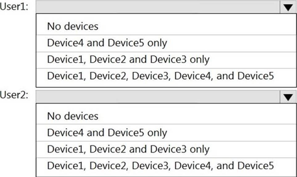Choose the five-device option for User1
The height and width of the screenshot is (177, 297).
(160, 75)
